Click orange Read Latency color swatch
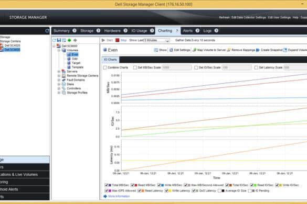The width and height of the screenshot is (307, 204). [143, 191]
